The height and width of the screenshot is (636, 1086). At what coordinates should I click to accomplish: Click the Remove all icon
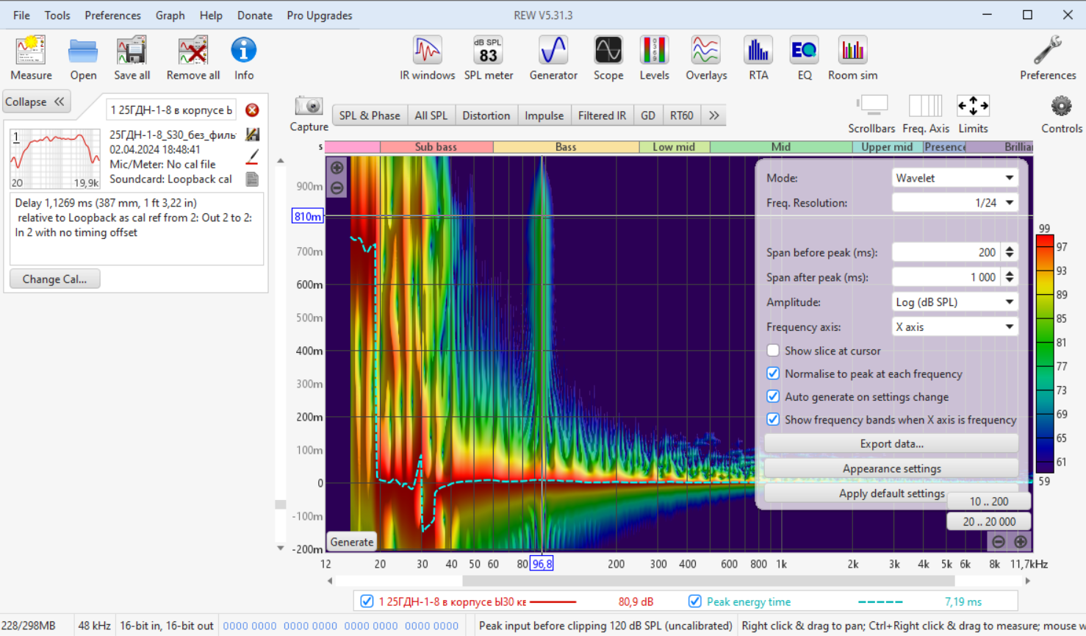(193, 51)
